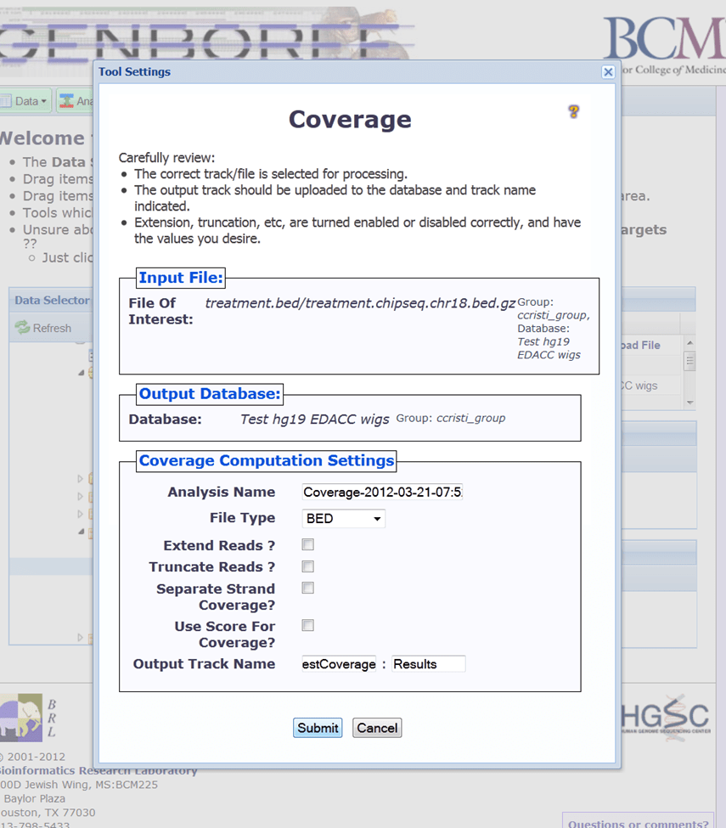Image resolution: width=726 pixels, height=828 pixels.
Task: Click the Analysis Name input field
Action: 381,492
